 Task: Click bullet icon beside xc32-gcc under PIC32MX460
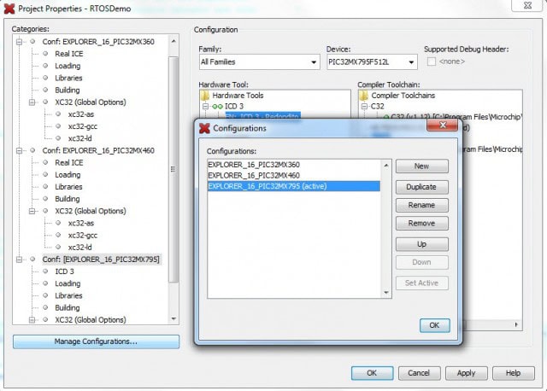[58, 236]
